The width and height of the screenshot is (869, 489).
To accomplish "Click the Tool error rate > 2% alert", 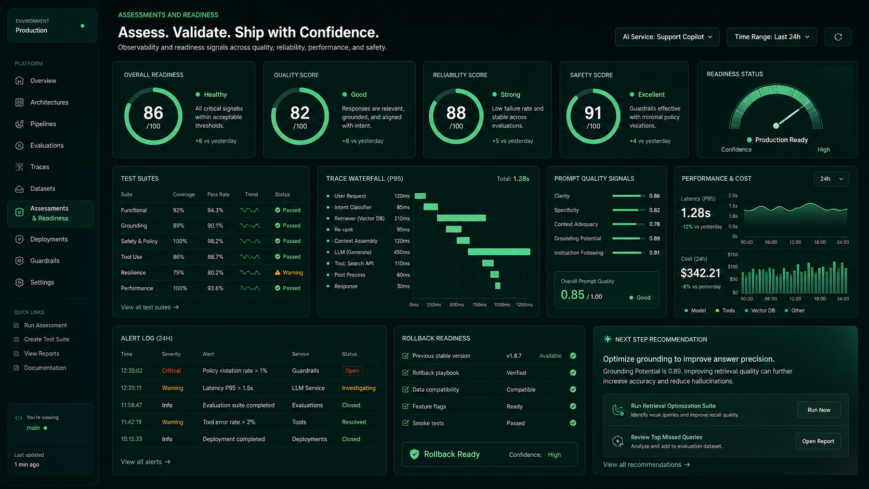I will (229, 422).
